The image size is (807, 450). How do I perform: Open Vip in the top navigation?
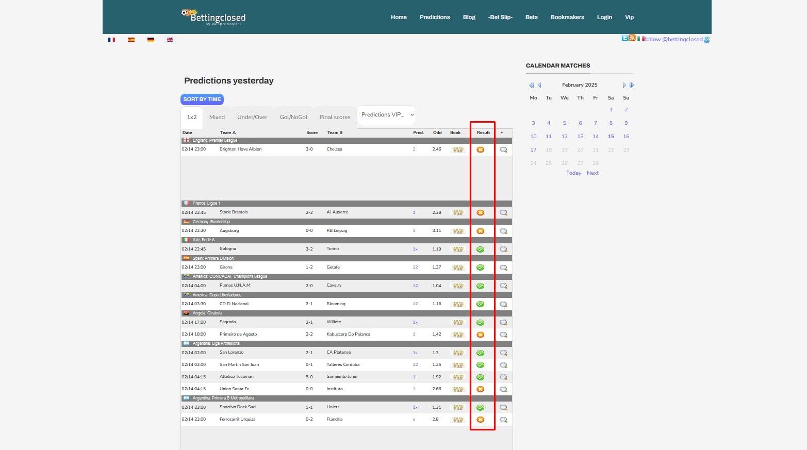pos(629,17)
